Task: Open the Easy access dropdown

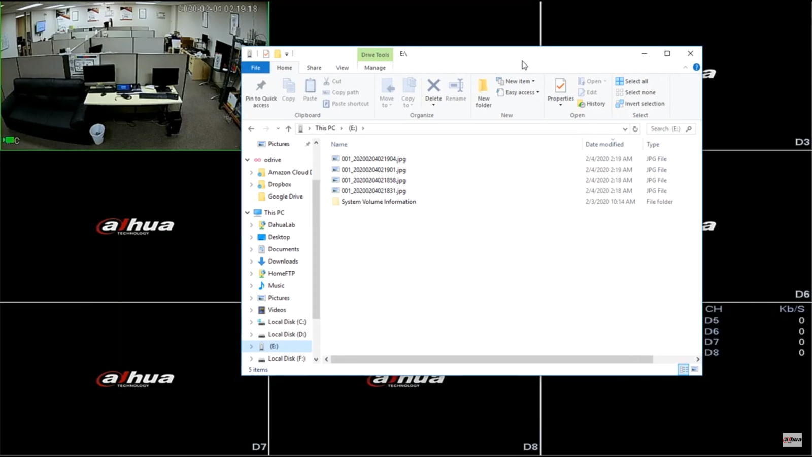Action: (x=518, y=92)
